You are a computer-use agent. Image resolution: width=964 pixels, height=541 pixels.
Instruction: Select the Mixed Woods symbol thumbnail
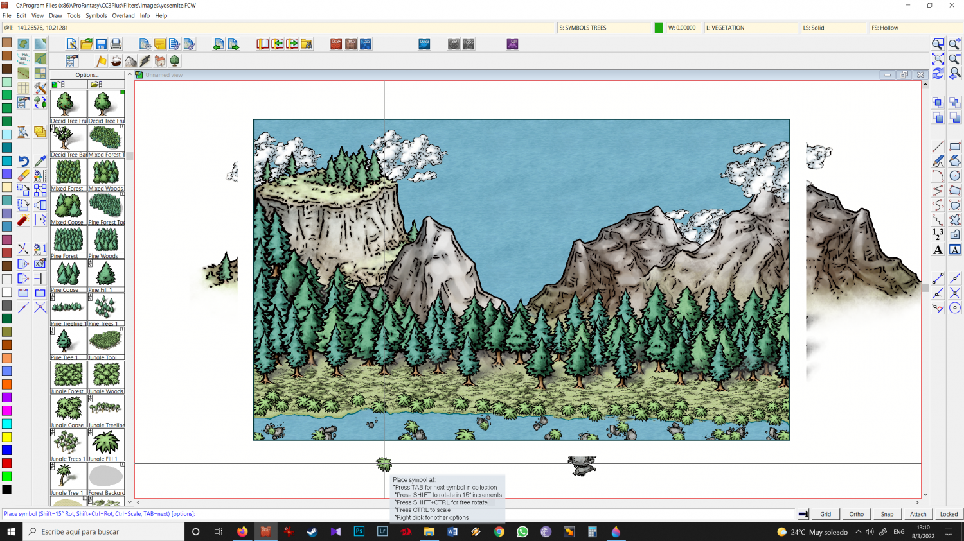106,175
